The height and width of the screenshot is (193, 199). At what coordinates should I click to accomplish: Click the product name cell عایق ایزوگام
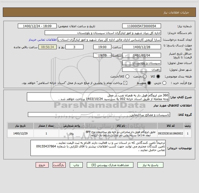click(121, 133)
